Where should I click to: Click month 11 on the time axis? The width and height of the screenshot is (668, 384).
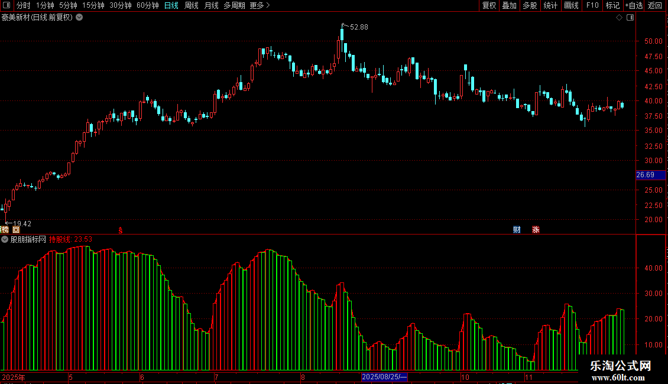click(528, 377)
